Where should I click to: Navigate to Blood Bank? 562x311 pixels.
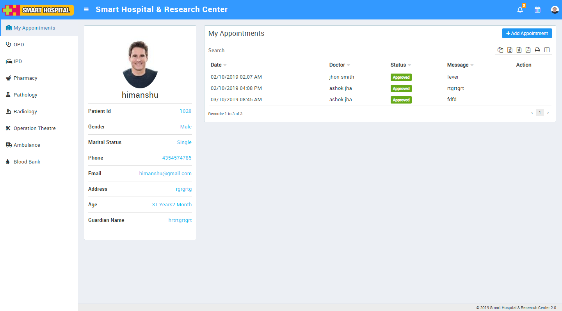coord(27,162)
